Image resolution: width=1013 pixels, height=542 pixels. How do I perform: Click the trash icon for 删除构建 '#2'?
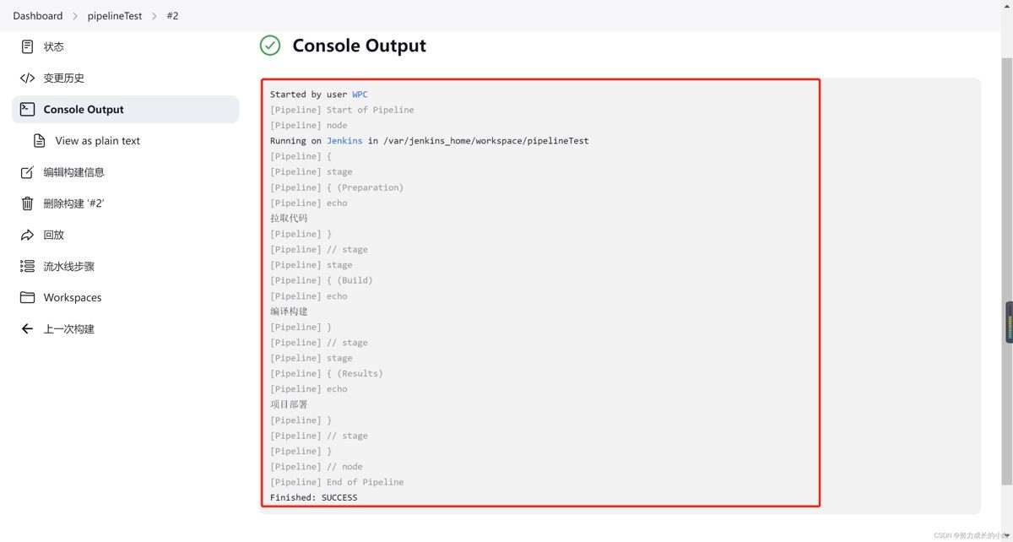(28, 203)
